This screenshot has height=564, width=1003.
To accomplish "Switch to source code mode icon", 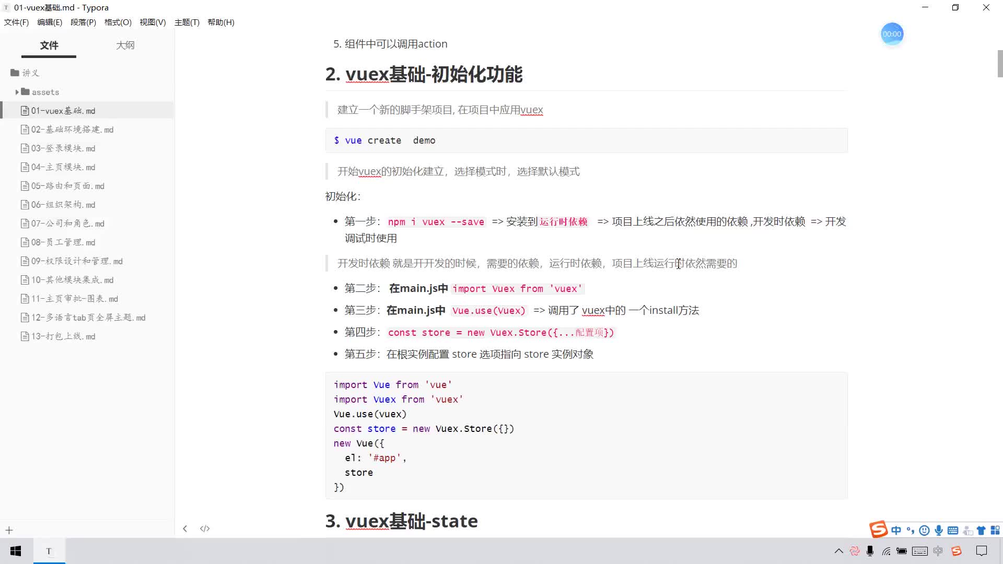I will click(205, 528).
